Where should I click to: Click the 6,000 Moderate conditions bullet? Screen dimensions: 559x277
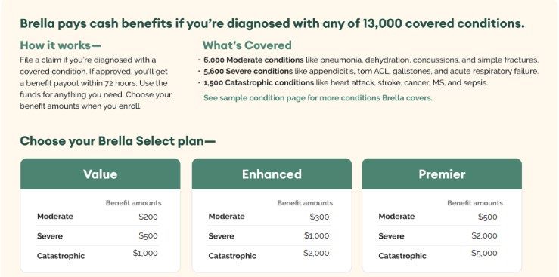[368, 60]
